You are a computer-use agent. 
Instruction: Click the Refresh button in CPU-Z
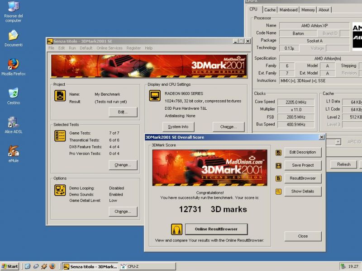(344, 164)
